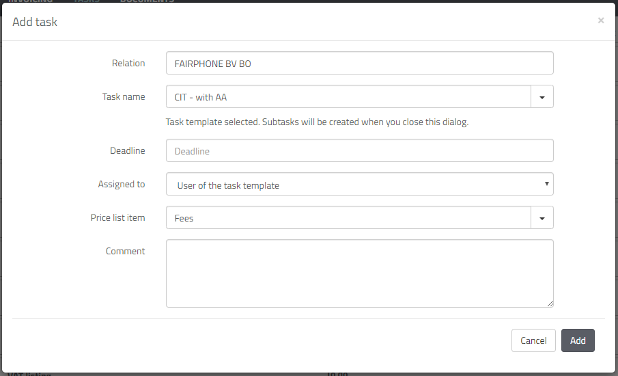Click the Assigned to label

122,184
